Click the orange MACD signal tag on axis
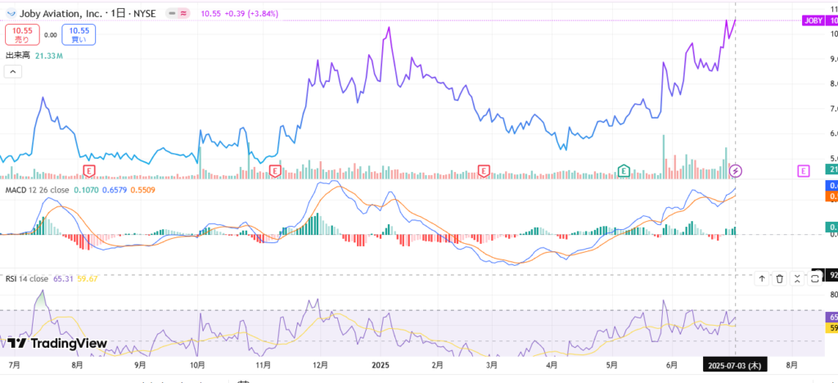This screenshot has height=383, width=838. coord(831,197)
